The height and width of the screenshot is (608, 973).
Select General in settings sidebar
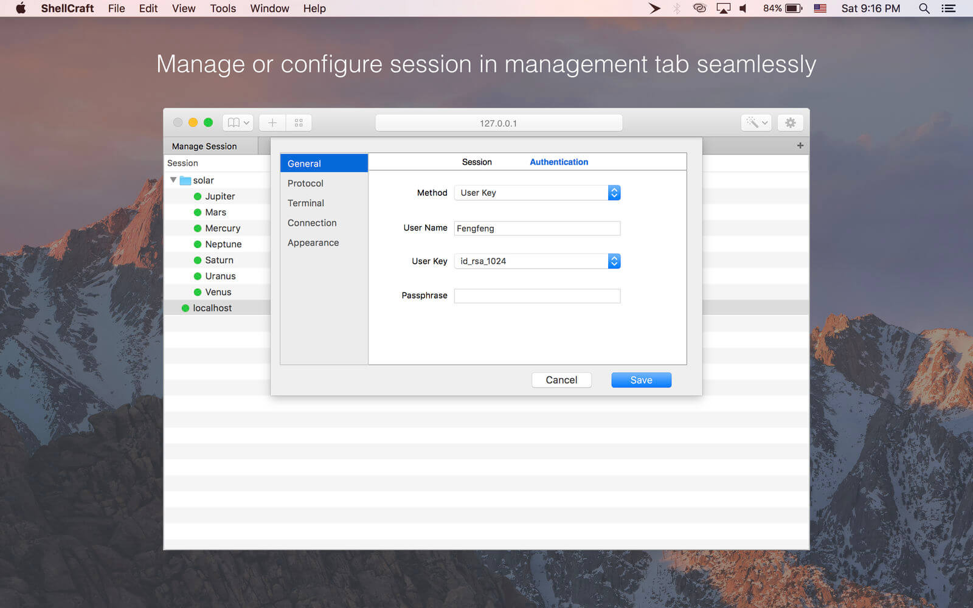tap(324, 163)
